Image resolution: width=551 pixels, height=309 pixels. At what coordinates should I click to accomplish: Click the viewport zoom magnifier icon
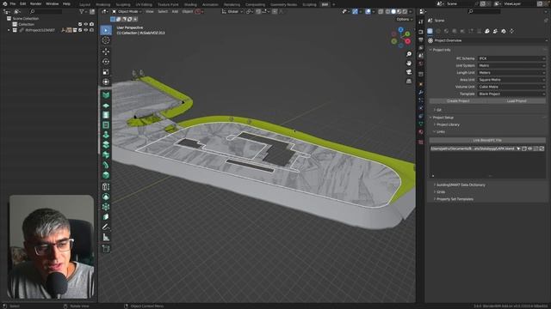(x=409, y=54)
